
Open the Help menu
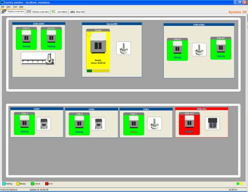click(x=21, y=7)
